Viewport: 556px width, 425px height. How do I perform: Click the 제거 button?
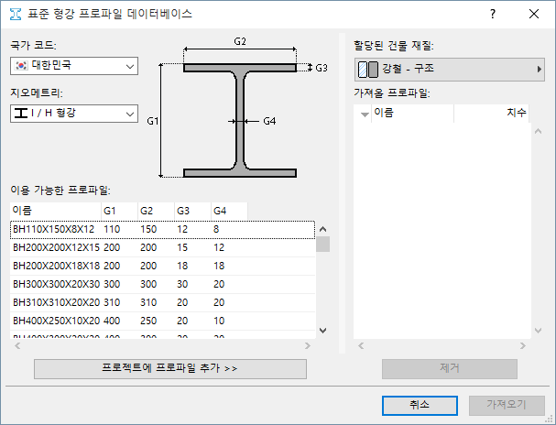pos(449,368)
